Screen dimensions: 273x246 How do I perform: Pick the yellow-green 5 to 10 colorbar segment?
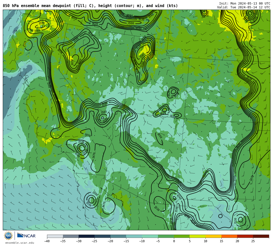pos(198,236)
